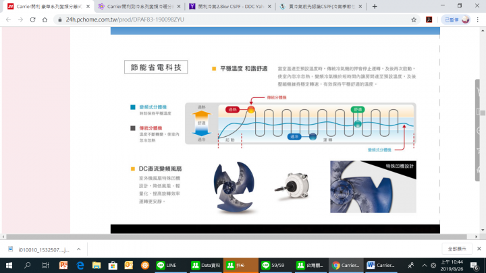Click the three-blade fan product image
486x273 pixels.
click(x=235, y=187)
